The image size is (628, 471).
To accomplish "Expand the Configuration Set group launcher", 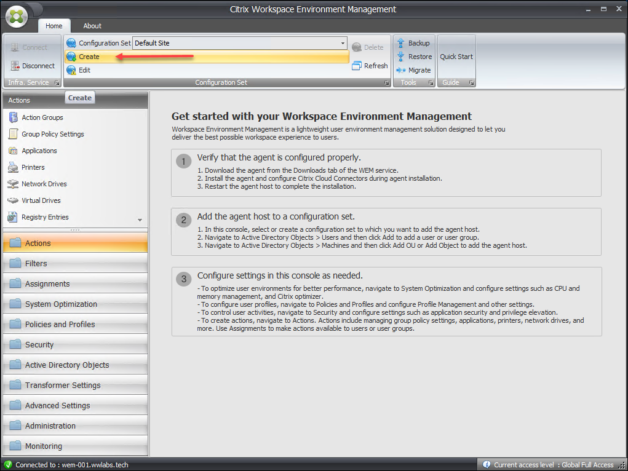I will click(386, 83).
